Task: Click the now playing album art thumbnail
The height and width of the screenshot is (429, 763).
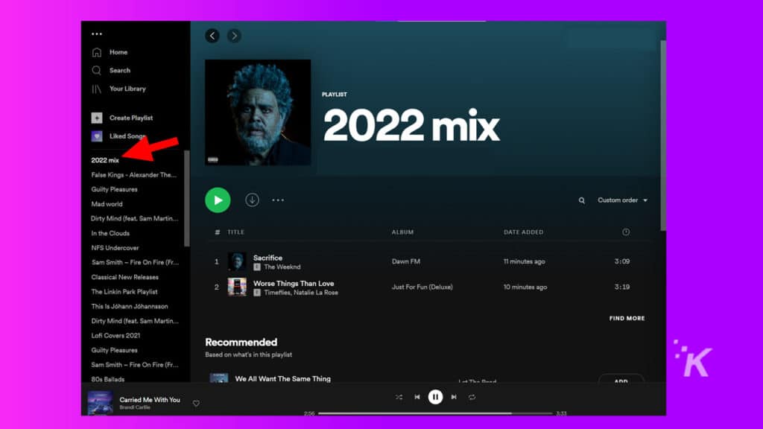Action: pyautogui.click(x=100, y=403)
